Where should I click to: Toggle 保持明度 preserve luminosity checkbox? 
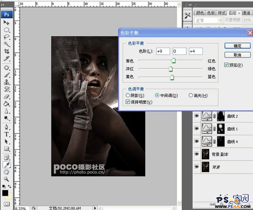point(128,102)
